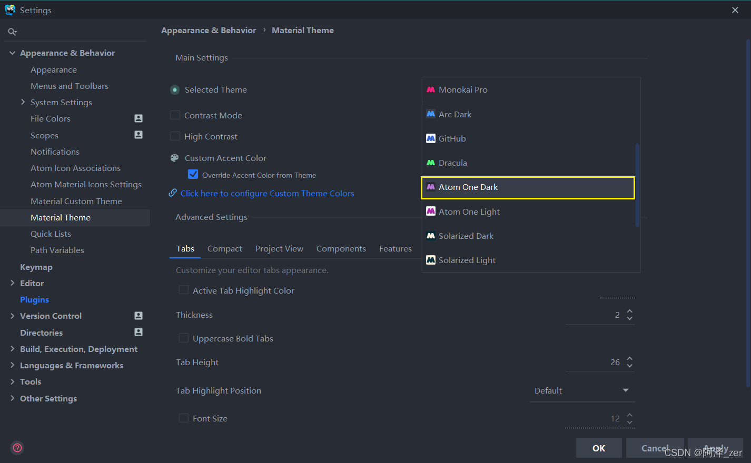
Task: Open Atom Icon Associations page
Action: click(x=75, y=168)
